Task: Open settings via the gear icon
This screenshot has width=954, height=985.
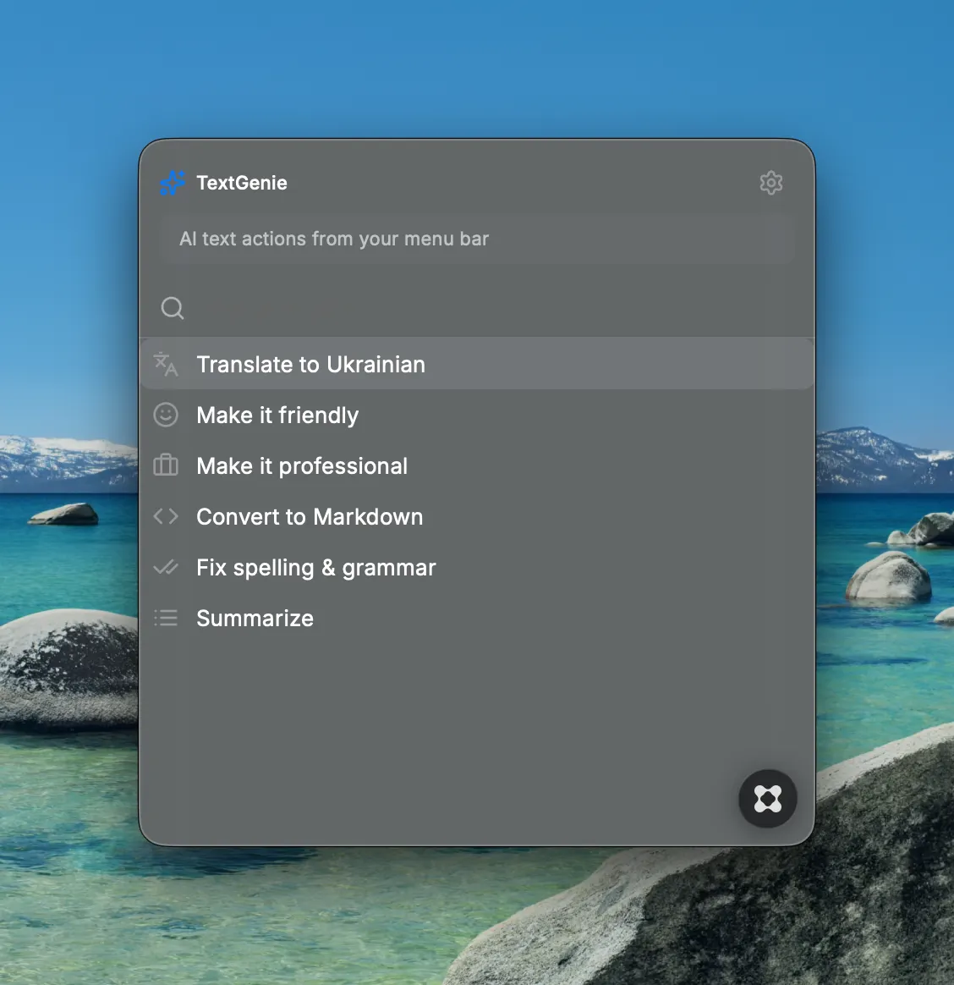Action: (x=770, y=183)
